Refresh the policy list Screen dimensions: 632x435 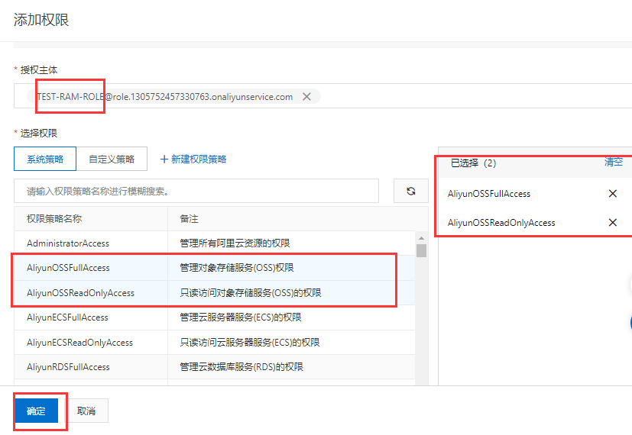(410, 191)
